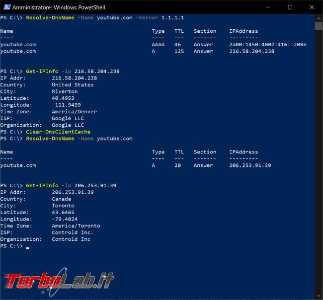Image resolution: width=323 pixels, height=300 pixels.
Task: Click the IPv6 address 2a00:1450:4002:416::200e
Action: 268,45
